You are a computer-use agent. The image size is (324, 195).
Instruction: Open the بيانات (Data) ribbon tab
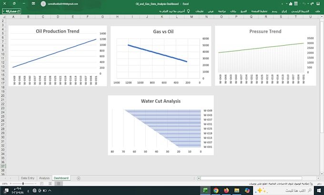pos(233,11)
